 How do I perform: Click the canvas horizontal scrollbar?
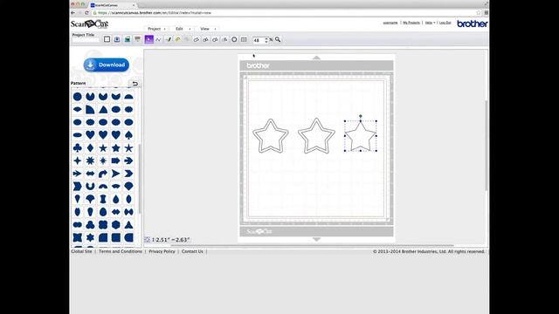[312, 245]
